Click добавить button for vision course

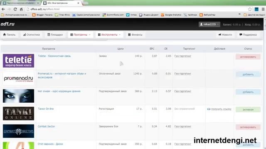tap(248, 92)
